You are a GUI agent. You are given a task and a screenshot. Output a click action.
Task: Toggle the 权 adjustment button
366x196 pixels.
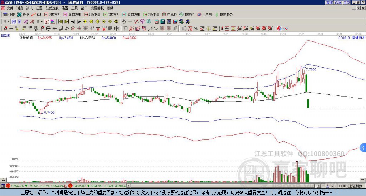(46, 21)
